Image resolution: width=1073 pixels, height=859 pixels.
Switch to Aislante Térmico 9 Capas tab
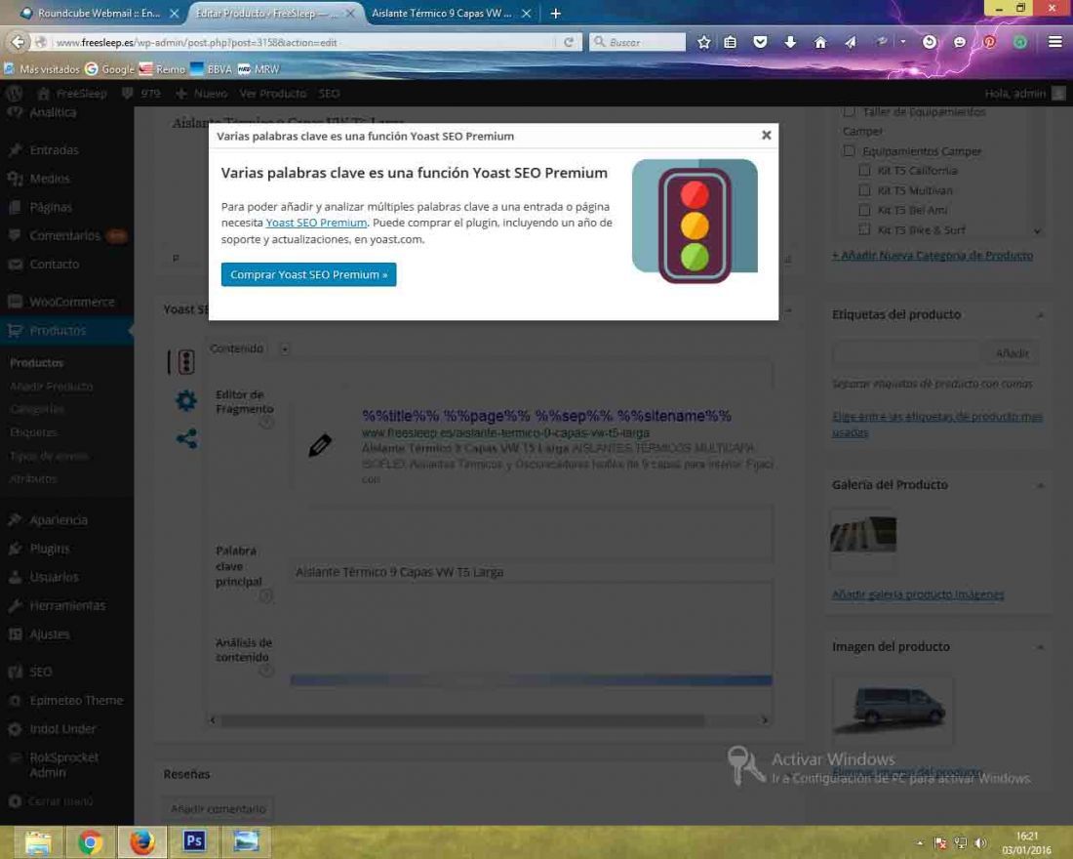click(x=451, y=13)
